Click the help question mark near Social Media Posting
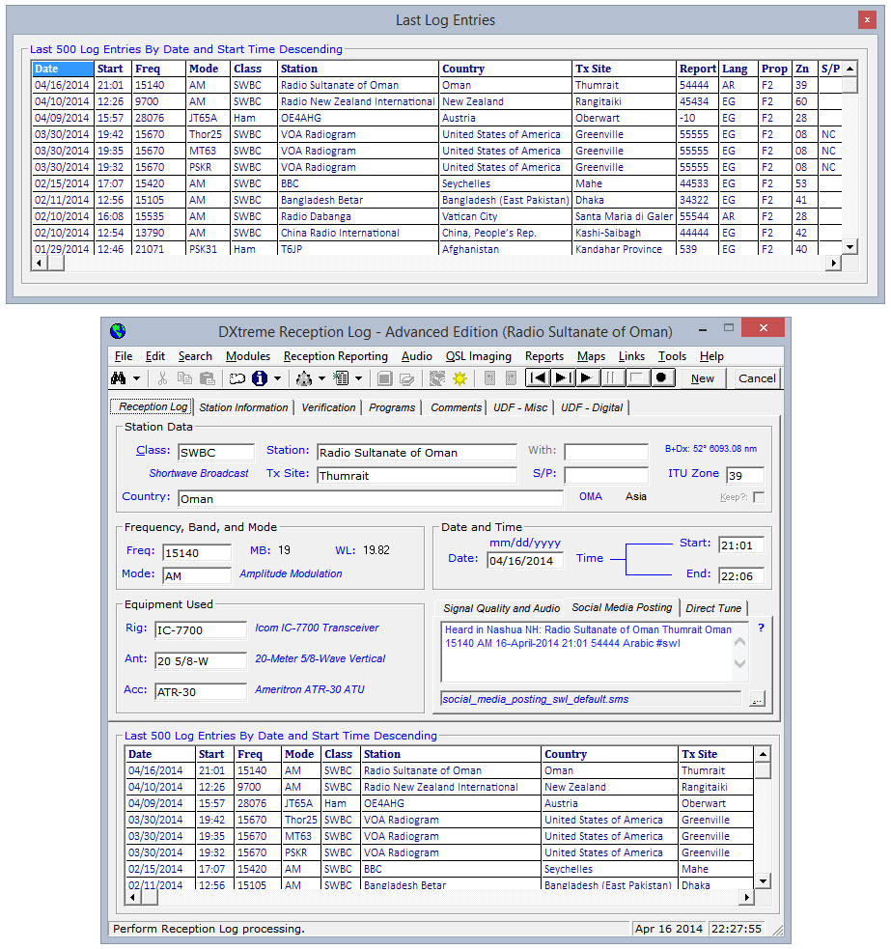Viewport: 891px width, 949px height. point(762,628)
